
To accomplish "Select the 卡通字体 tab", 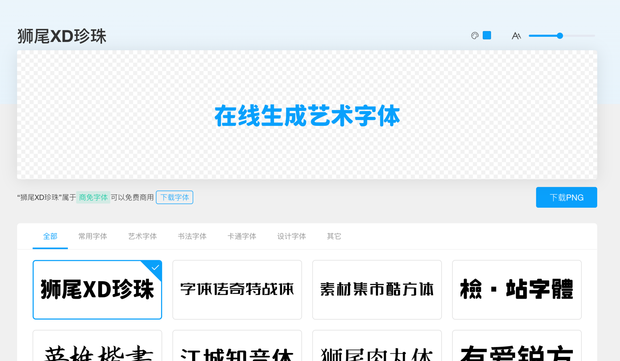I will tap(242, 236).
